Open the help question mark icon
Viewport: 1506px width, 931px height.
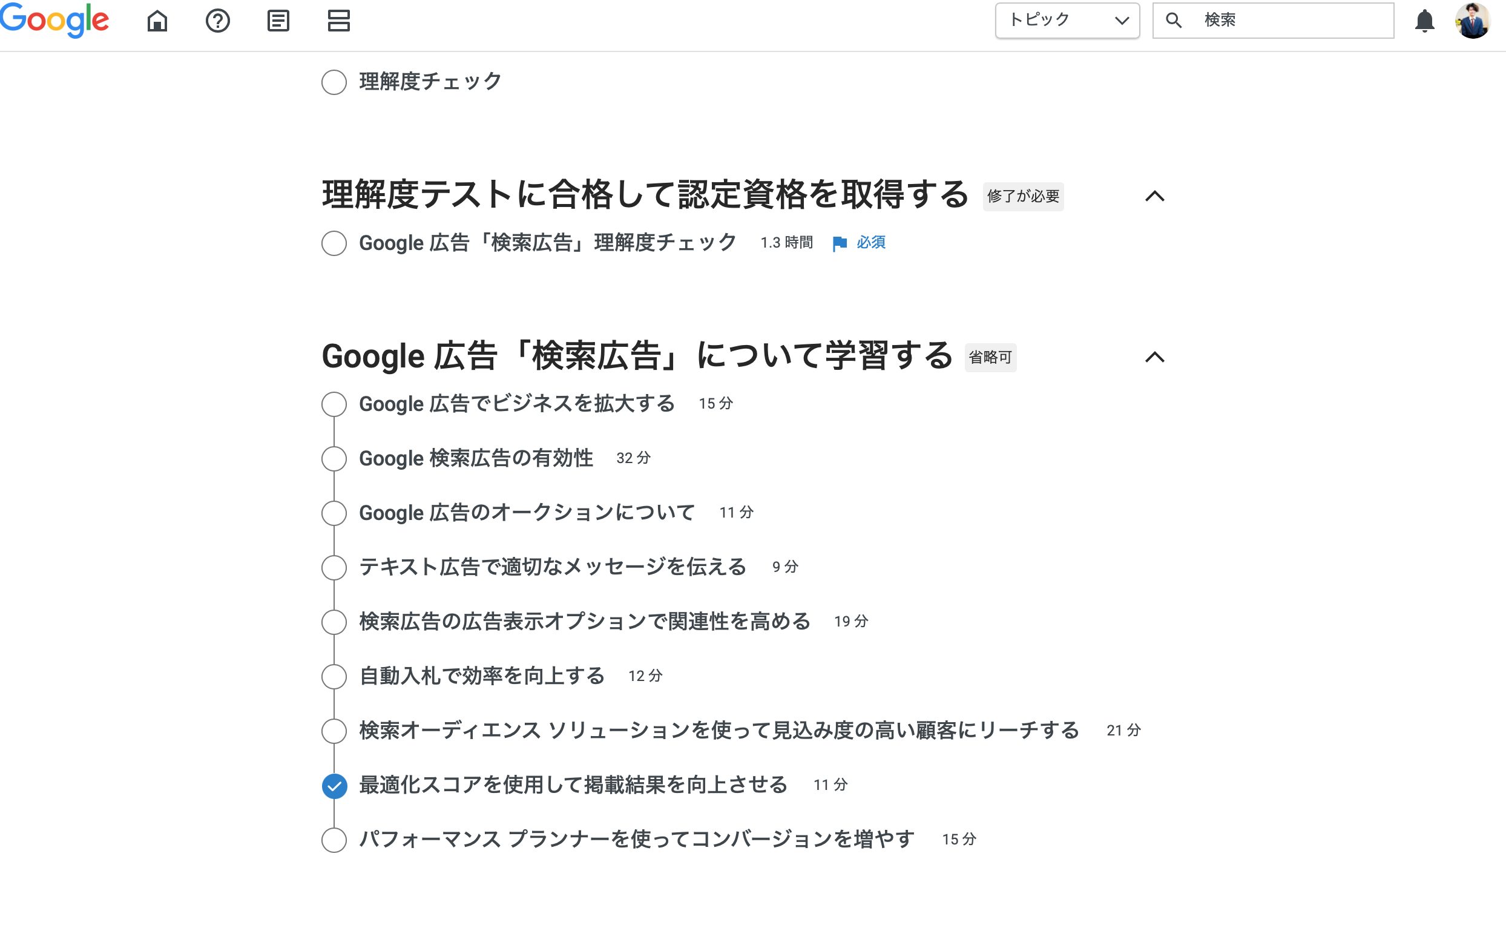point(217,21)
